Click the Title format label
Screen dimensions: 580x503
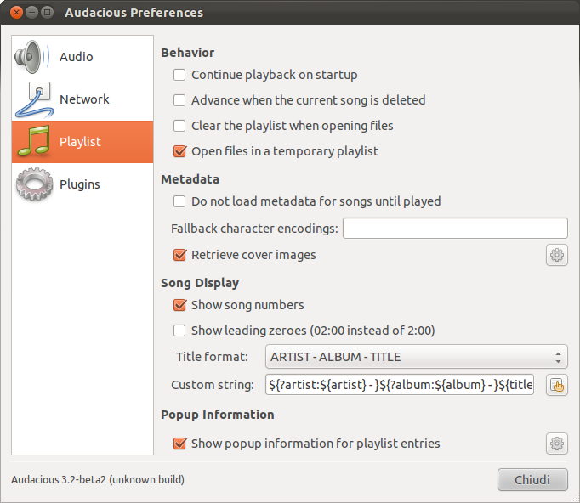click(212, 357)
